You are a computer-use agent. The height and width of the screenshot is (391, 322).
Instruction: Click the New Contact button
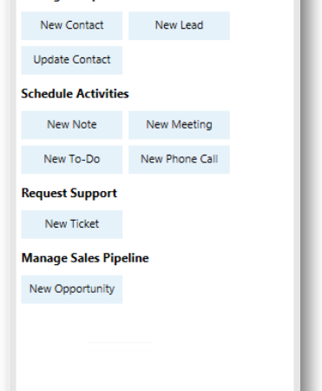tap(72, 26)
